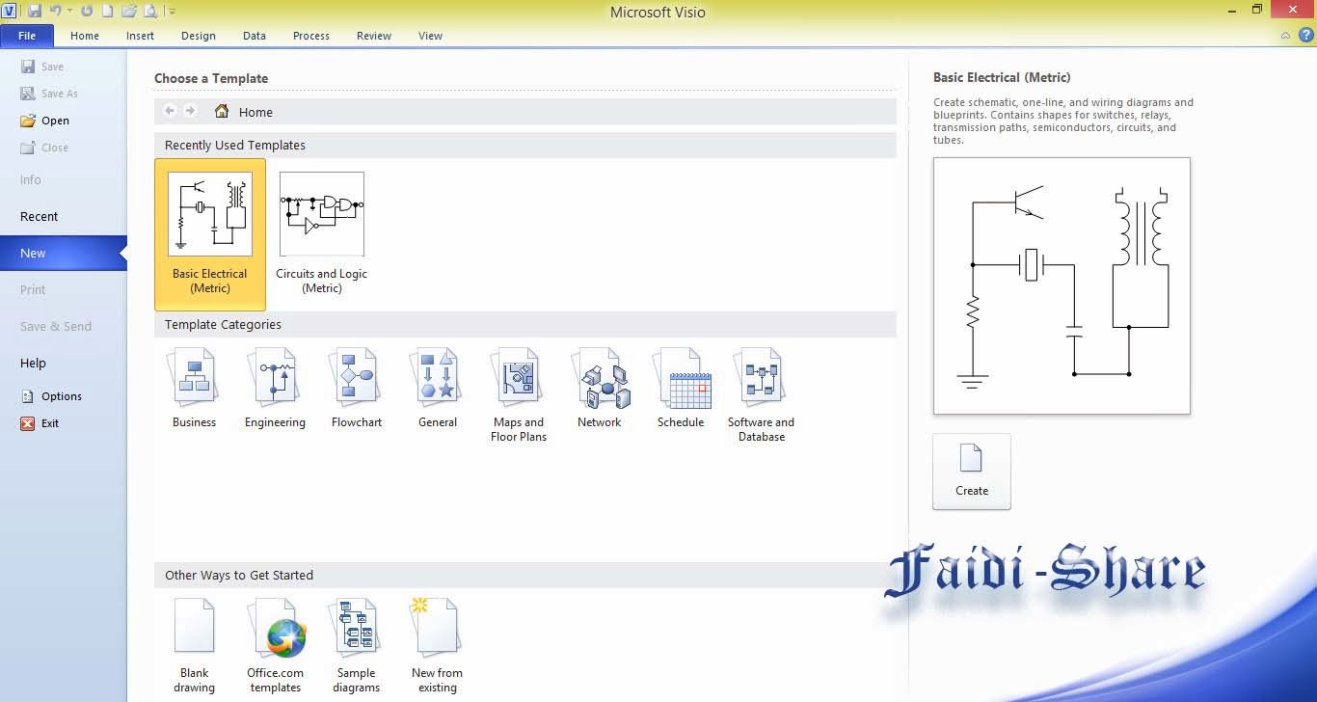This screenshot has height=702, width=1317.
Task: Click the Redo icon in the toolbar
Action: click(x=87, y=11)
